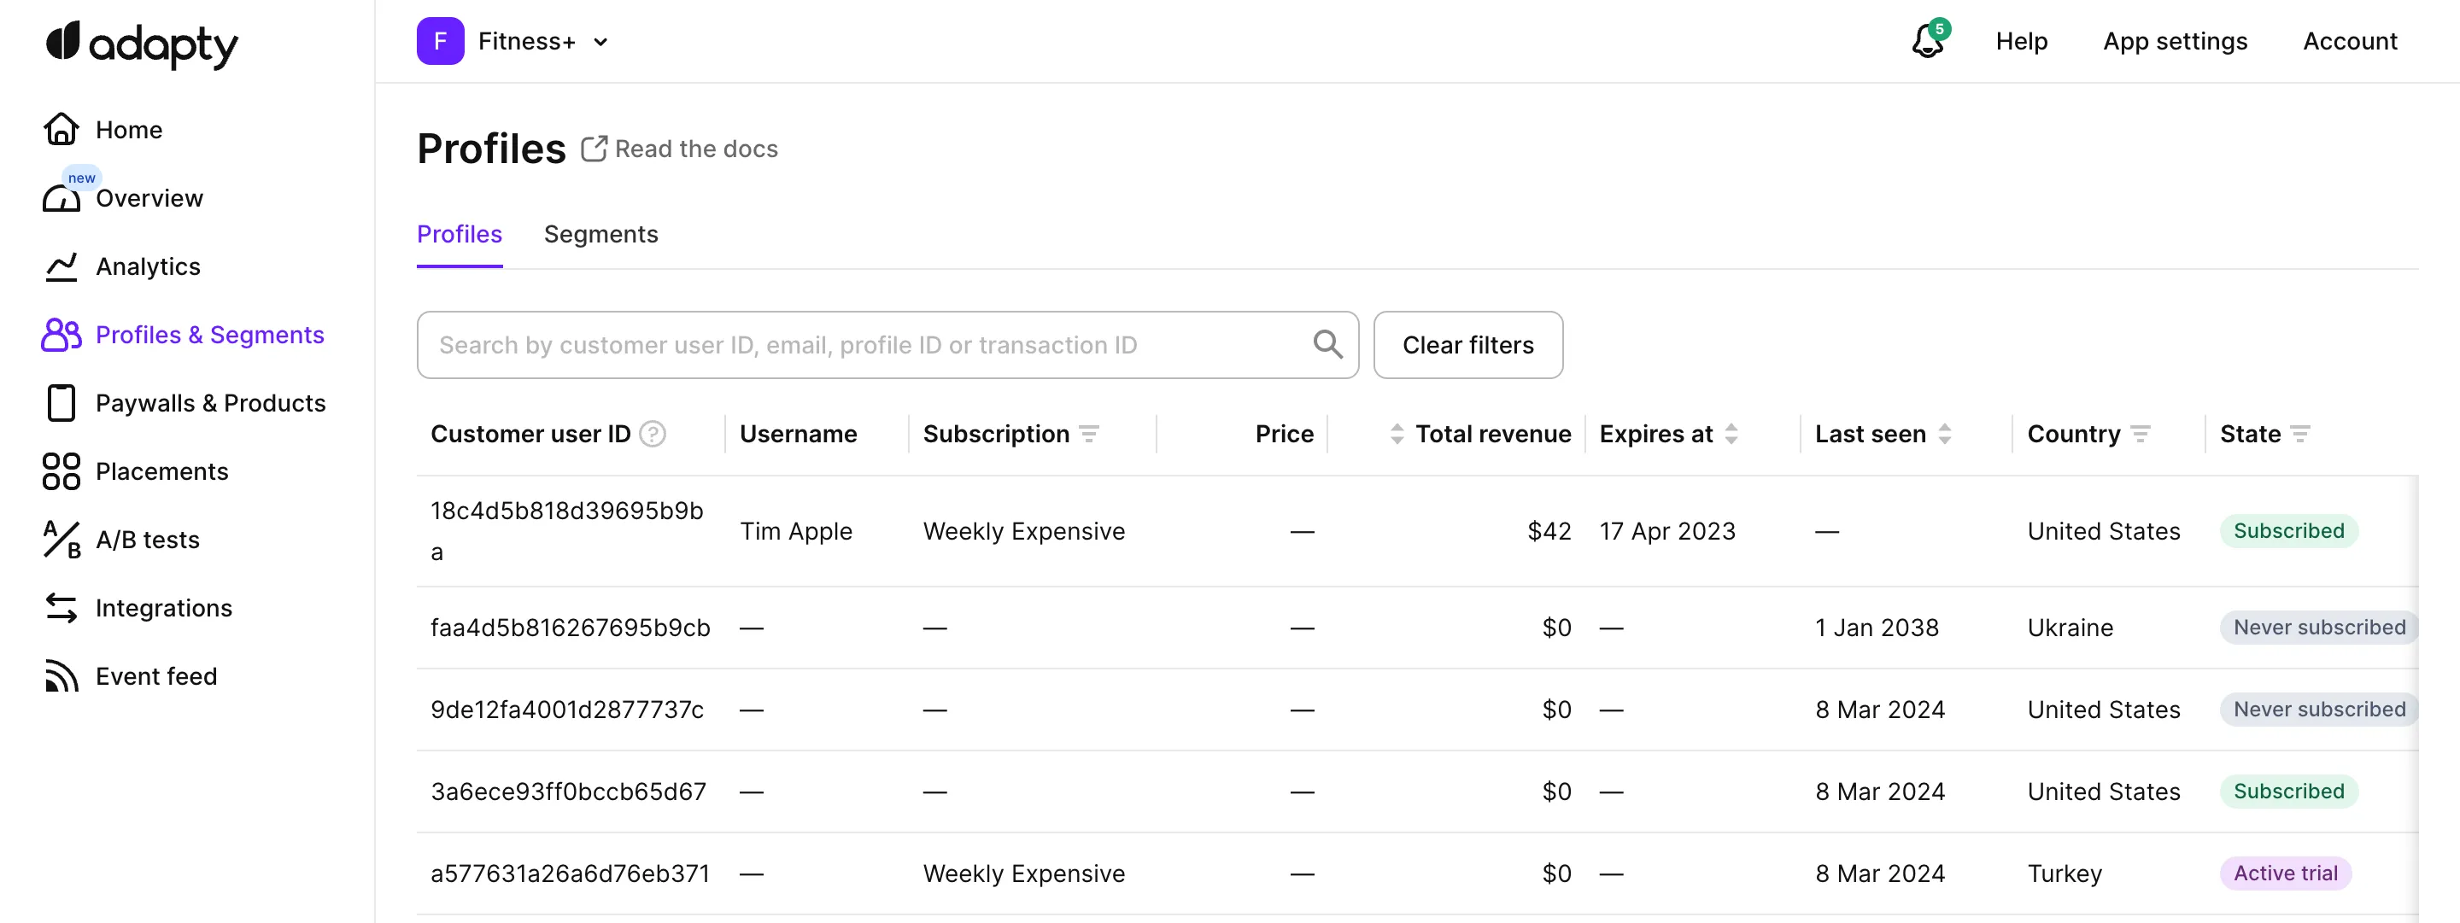Open the Country column filter

tap(2140, 435)
